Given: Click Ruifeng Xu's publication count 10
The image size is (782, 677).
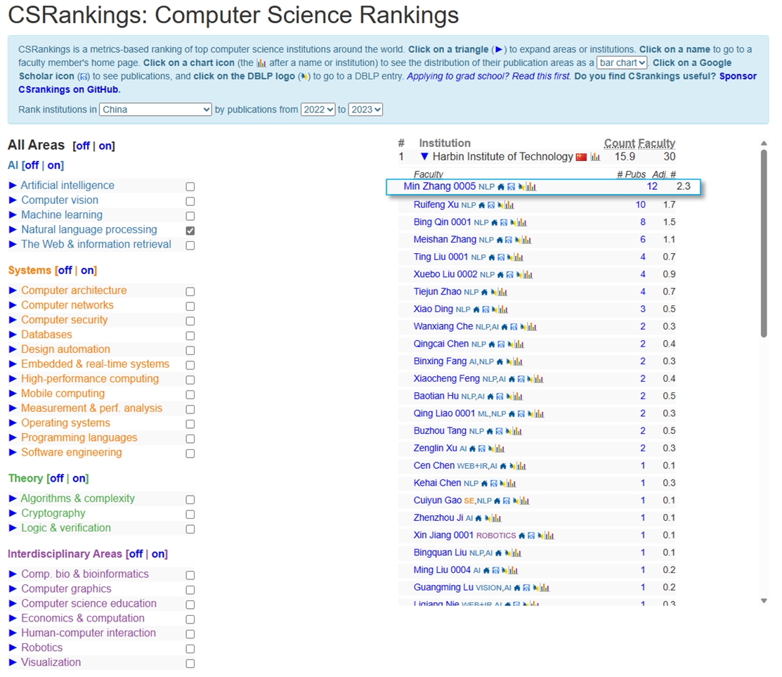Looking at the screenshot, I should click(640, 205).
